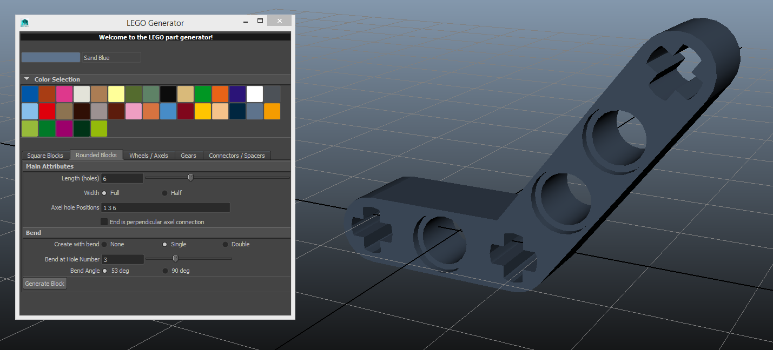Click the LEGO Generator window title icon
Screen dimensions: 773x350
point(24,23)
